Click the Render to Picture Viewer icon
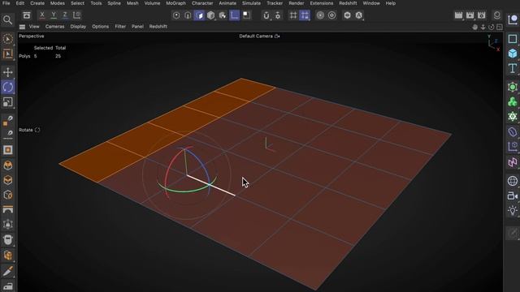The width and height of the screenshot is (520, 292). [470, 15]
